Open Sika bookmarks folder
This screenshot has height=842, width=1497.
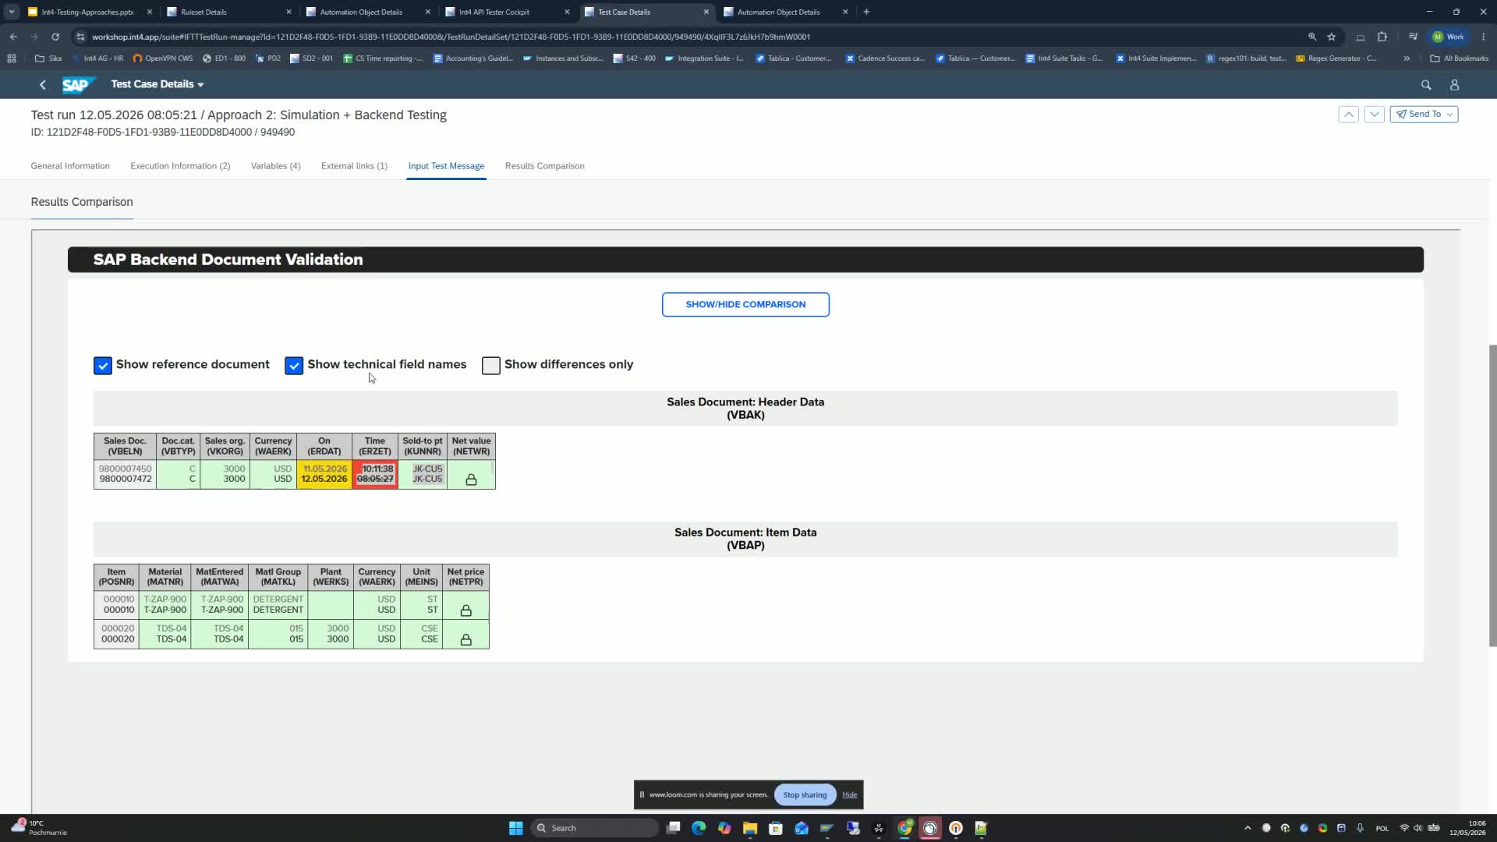pyautogui.click(x=48, y=58)
